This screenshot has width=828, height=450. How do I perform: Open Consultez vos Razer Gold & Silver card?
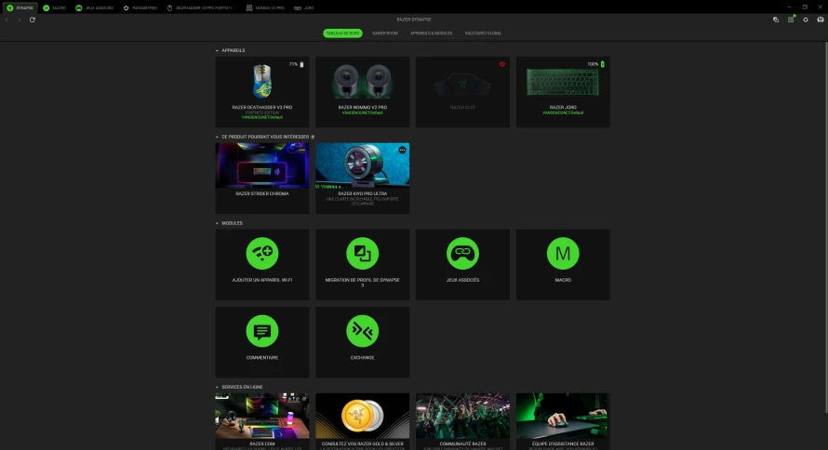coord(362,421)
